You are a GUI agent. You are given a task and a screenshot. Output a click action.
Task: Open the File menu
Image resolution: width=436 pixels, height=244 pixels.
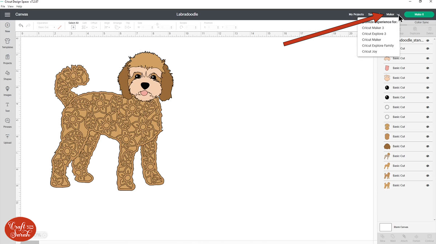click(3, 7)
